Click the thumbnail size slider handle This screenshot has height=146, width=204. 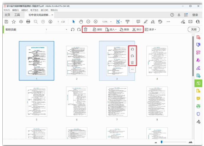[x=161, y=142]
